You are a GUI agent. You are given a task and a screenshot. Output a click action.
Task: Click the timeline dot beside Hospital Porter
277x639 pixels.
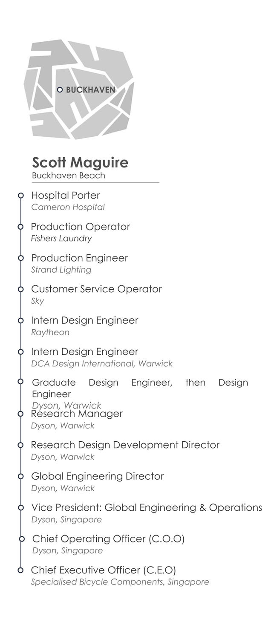tap(20, 196)
